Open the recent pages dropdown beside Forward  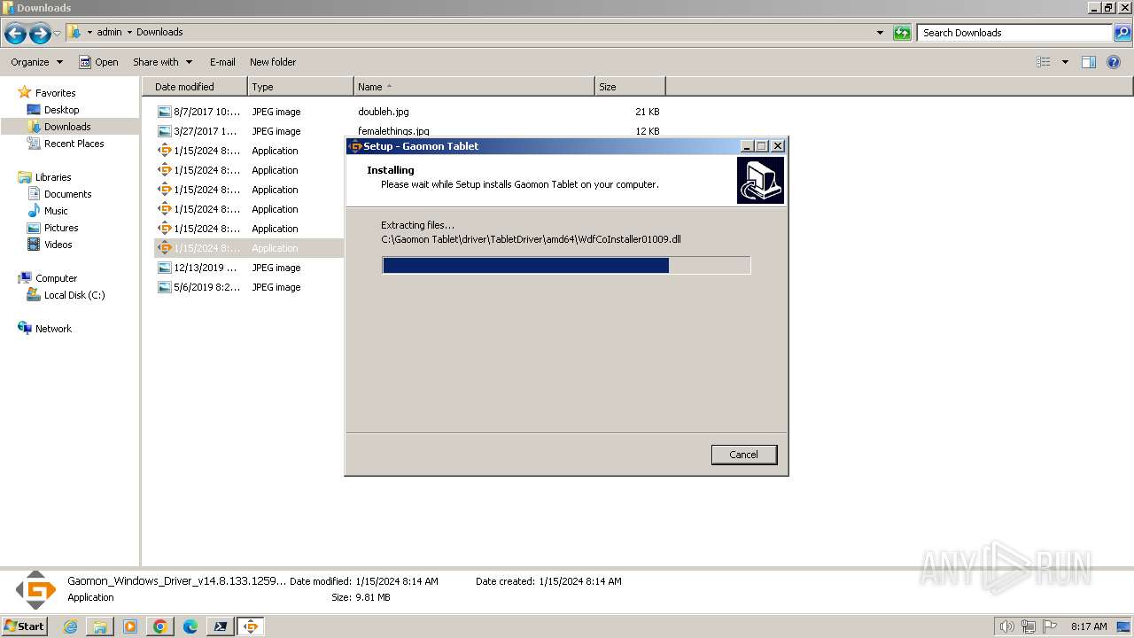coord(58,34)
